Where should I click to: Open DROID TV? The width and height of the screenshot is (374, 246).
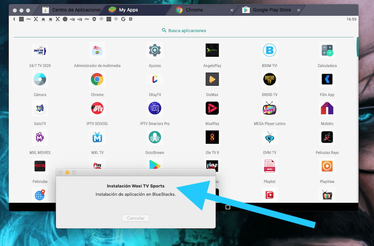point(270,79)
